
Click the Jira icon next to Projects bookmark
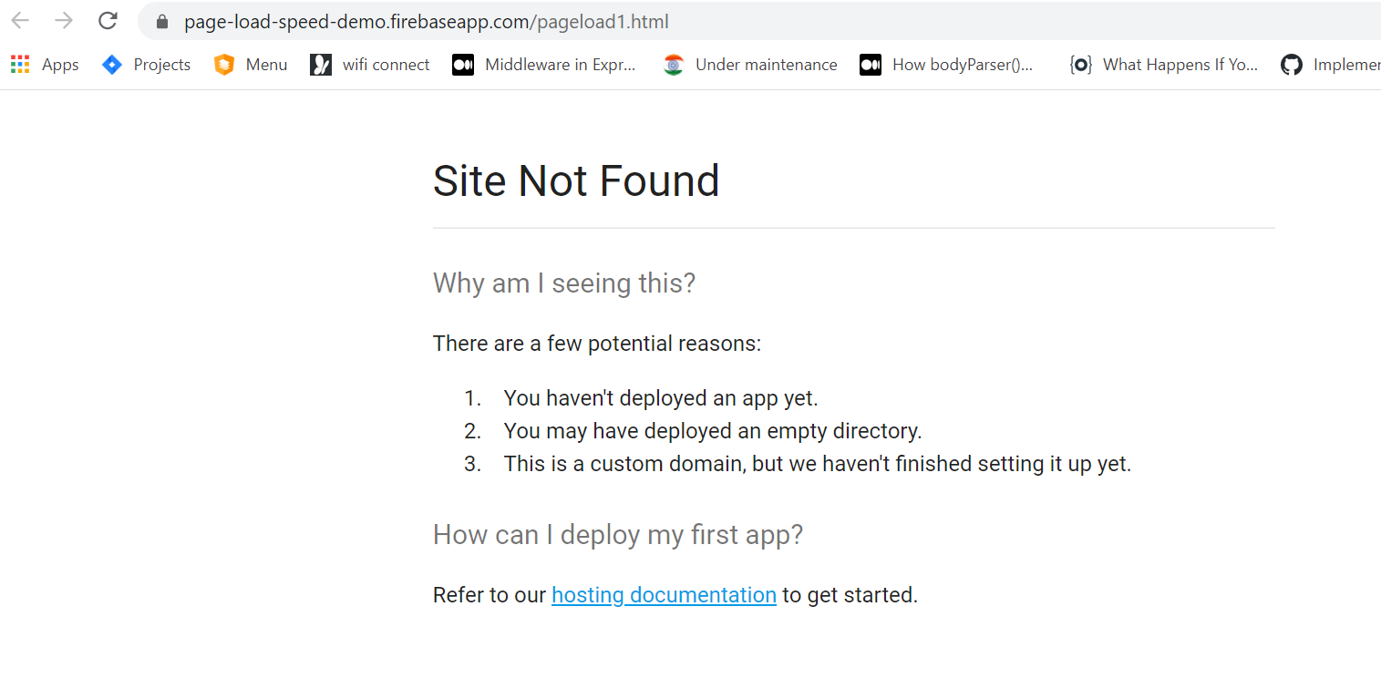[112, 64]
